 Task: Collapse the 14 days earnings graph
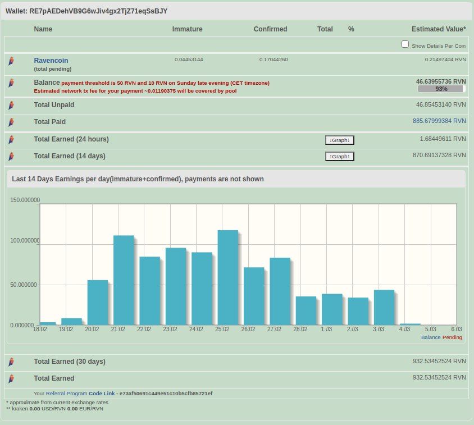340,157
